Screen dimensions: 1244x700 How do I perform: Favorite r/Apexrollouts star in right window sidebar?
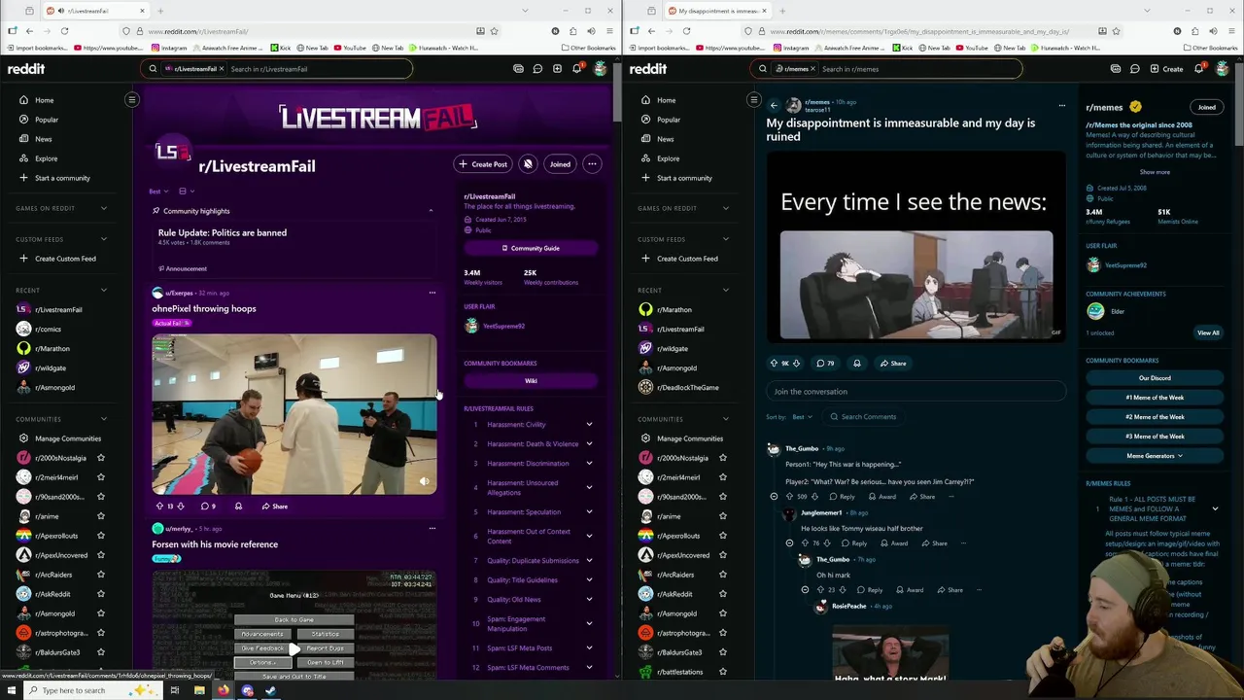pyautogui.click(x=723, y=536)
